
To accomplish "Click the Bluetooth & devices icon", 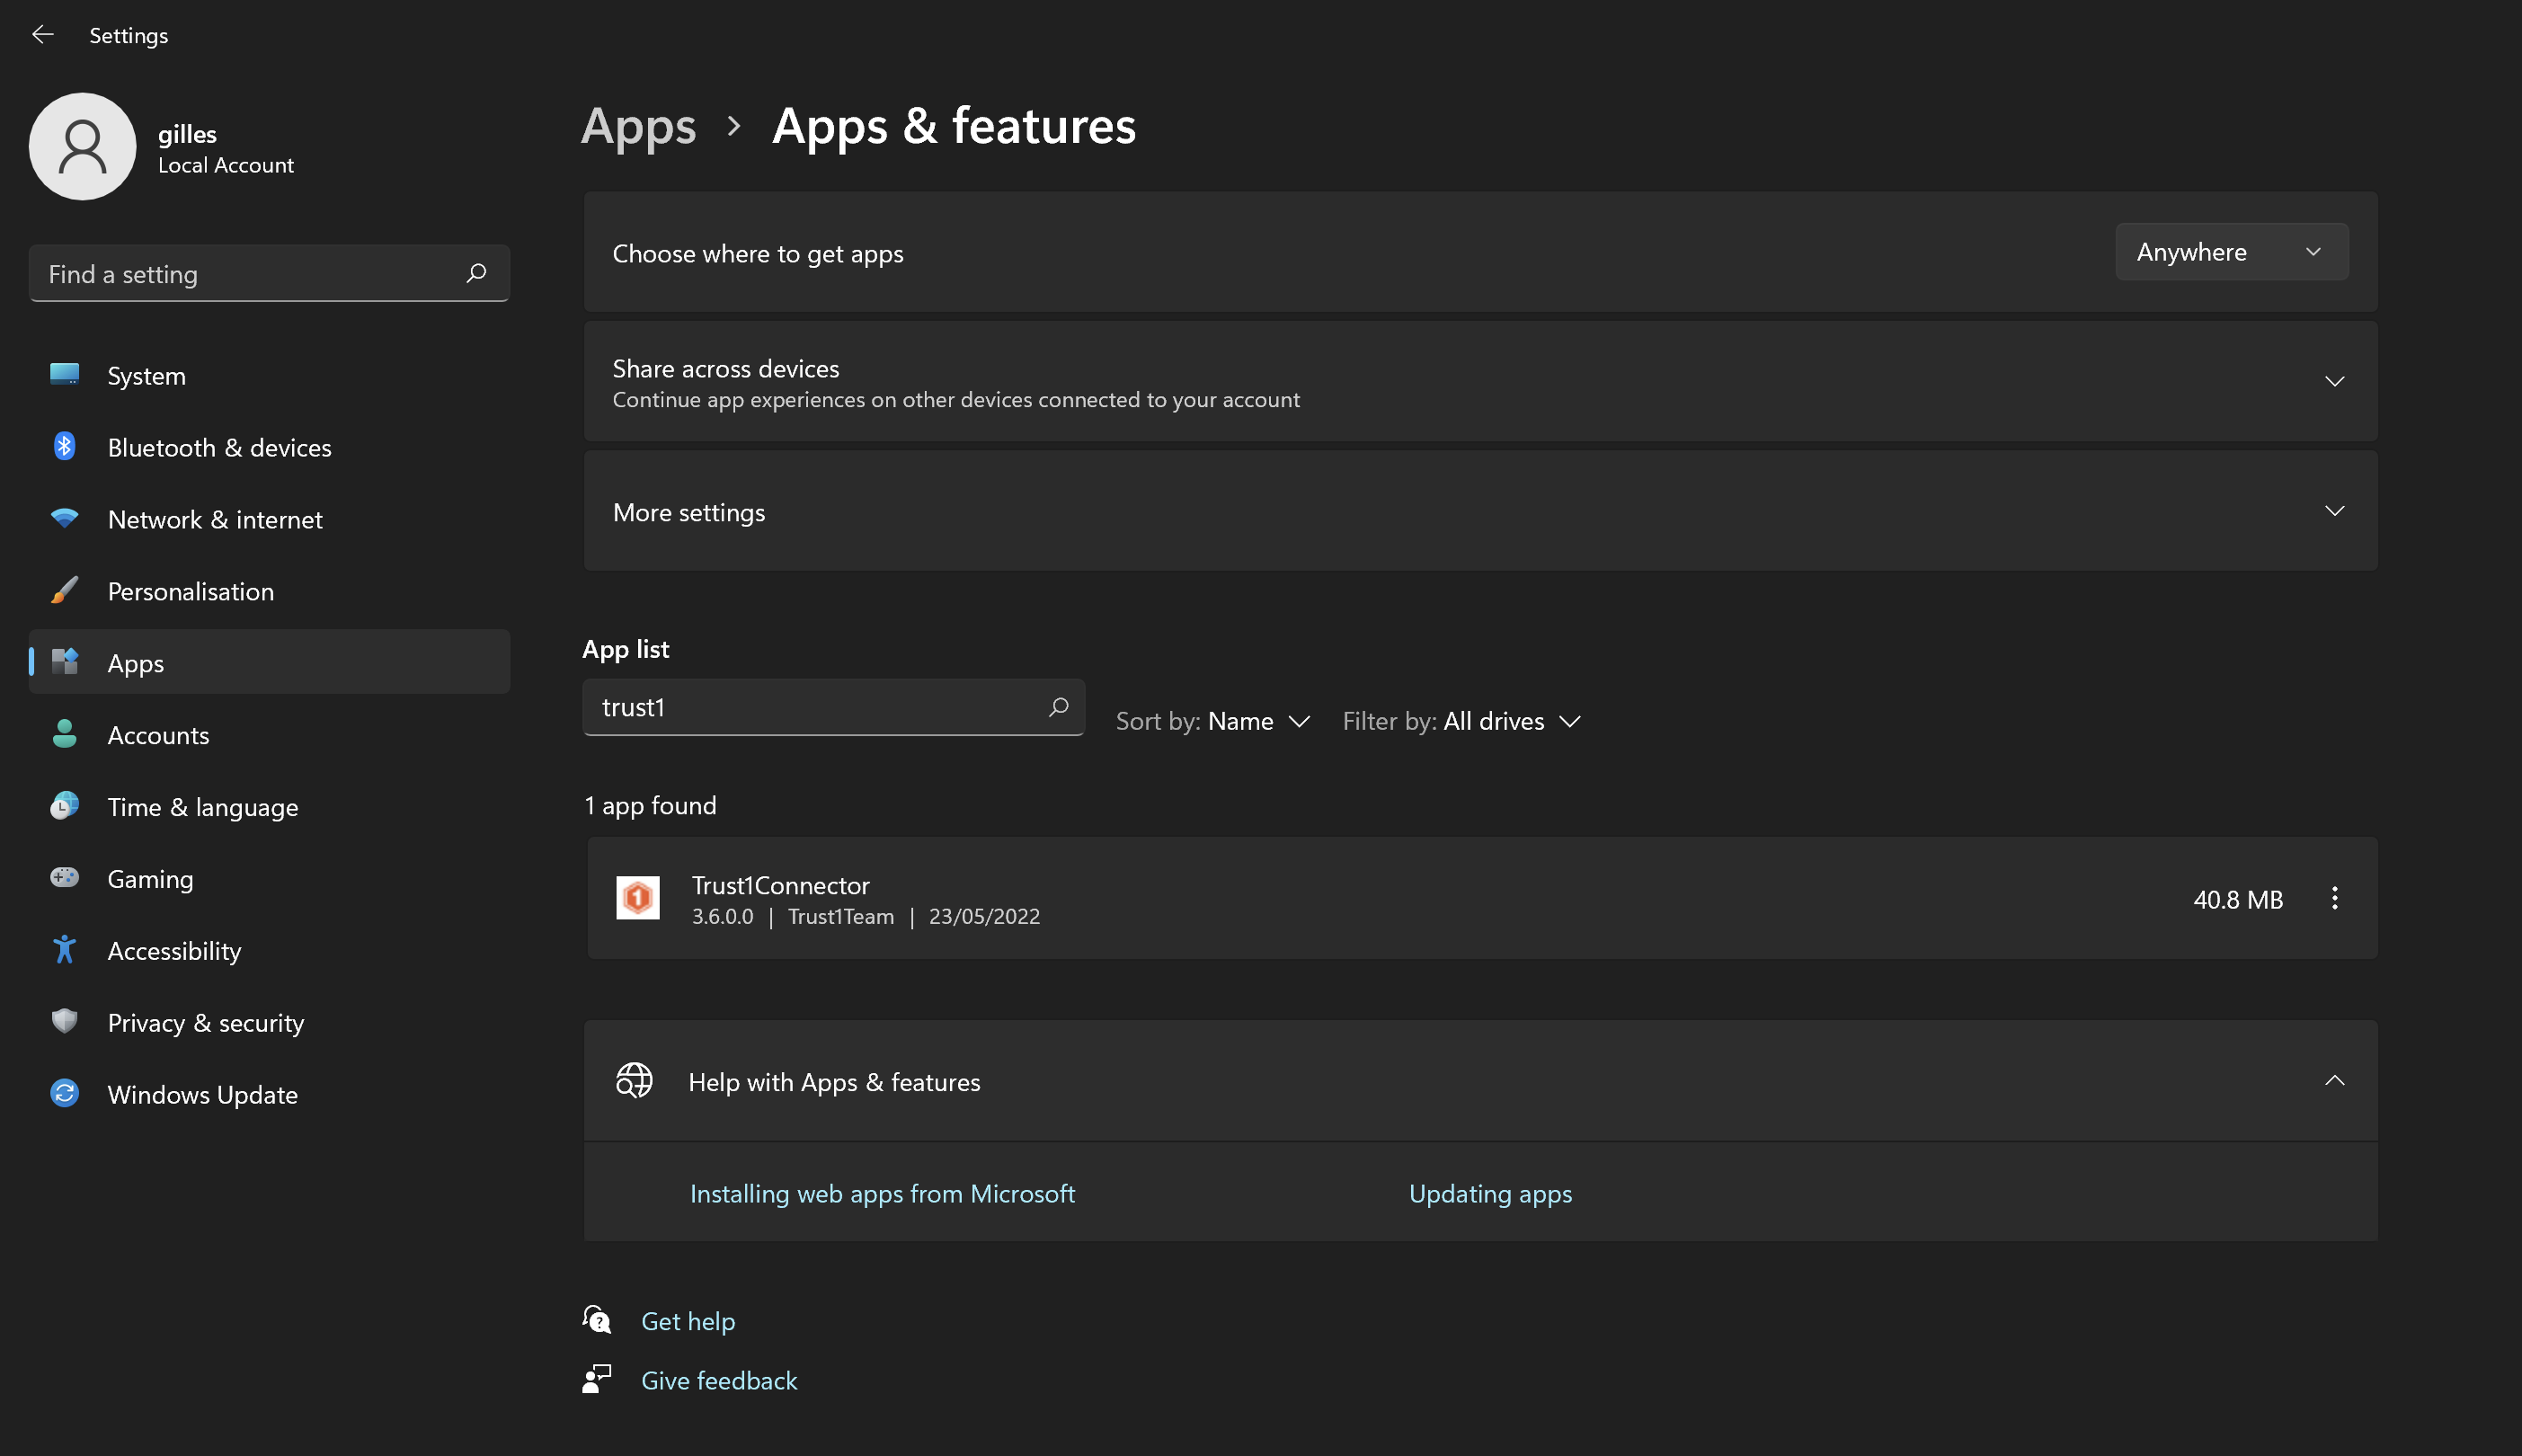I will (65, 446).
